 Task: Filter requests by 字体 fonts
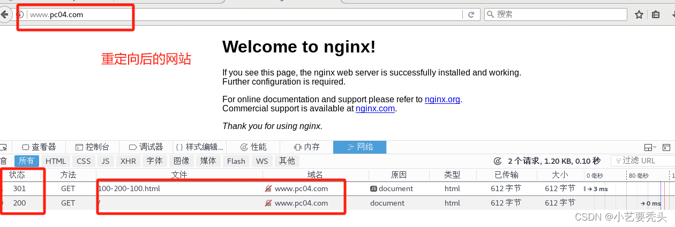point(154,161)
